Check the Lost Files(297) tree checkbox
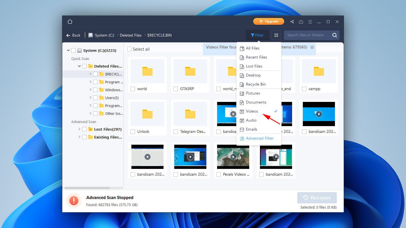This screenshot has height=228, width=406. tap(84, 129)
